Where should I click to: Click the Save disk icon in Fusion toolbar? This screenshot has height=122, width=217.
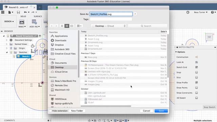pyautogui.click(x=18, y=12)
